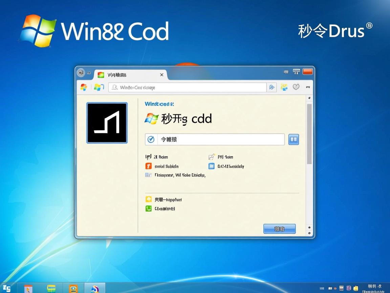Screen dimensions: 390x293
Task: Select the orange wrench download icon
Action: tap(148, 166)
